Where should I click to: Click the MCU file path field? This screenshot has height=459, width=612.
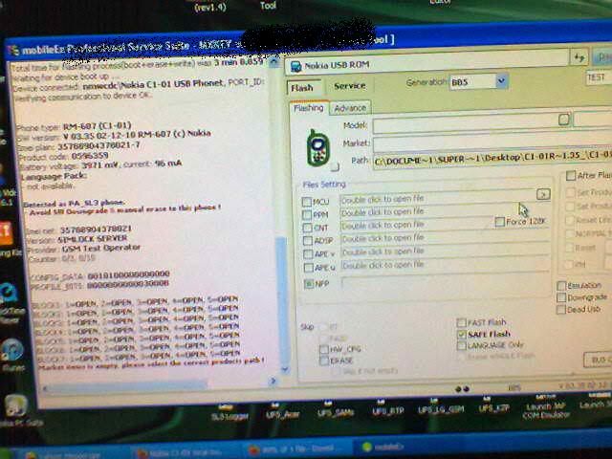coord(437,199)
